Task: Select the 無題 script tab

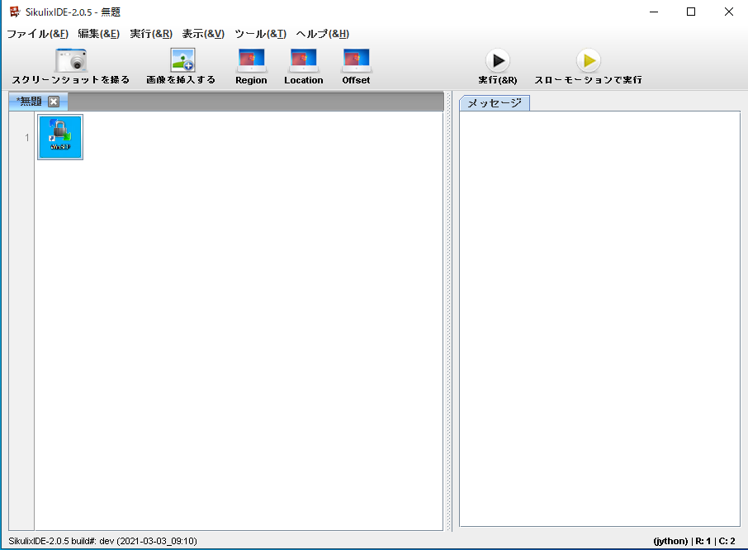Action: [31, 102]
